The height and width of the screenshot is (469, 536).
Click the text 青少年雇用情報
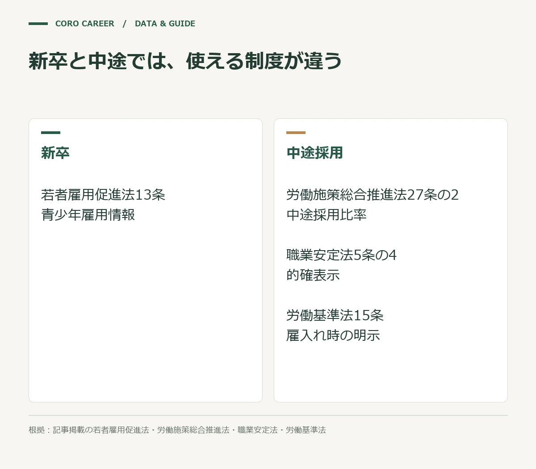[88, 215]
